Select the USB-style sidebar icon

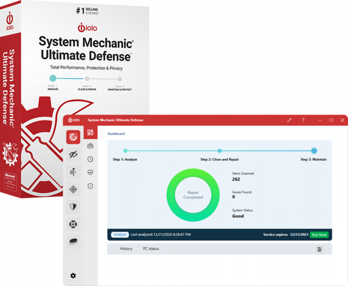(x=73, y=172)
